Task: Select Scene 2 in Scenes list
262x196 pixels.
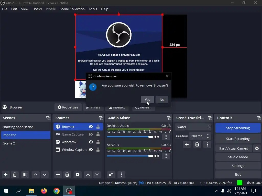Action: click(x=26, y=143)
